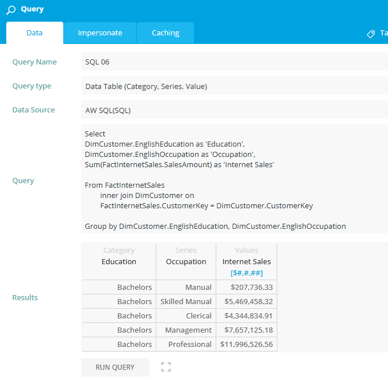
Task: Click the From FactInternetSales line in query
Action: pos(125,185)
